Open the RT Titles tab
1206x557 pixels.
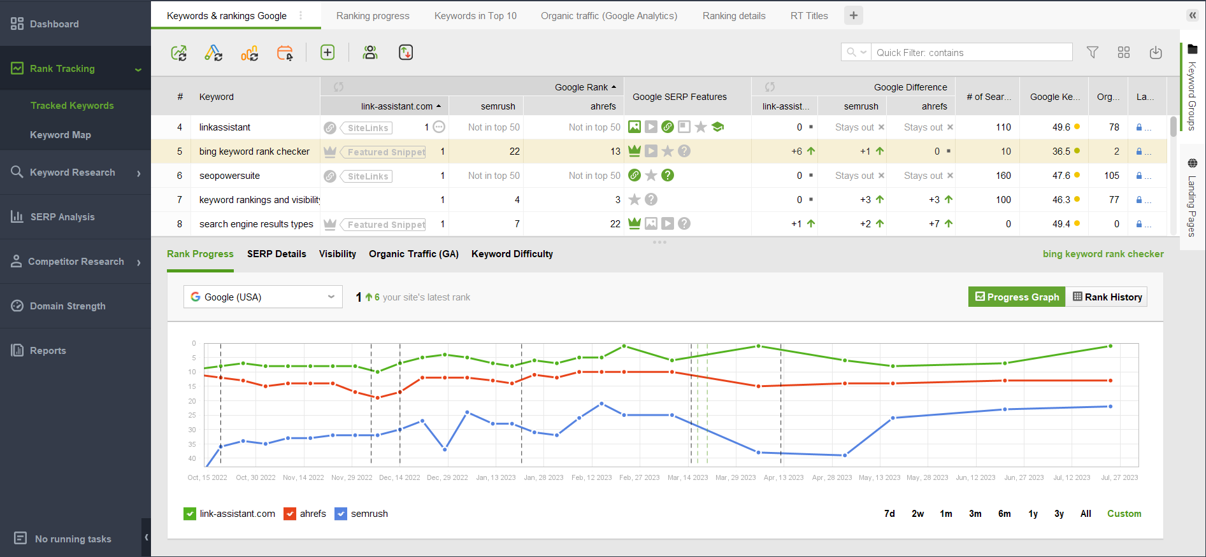809,16
